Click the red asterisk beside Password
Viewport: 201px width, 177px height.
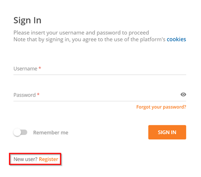coord(38,94)
